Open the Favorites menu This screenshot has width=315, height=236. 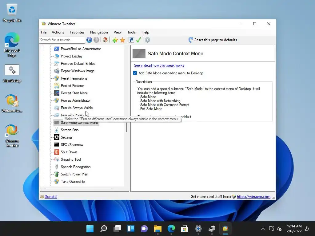coord(77,32)
